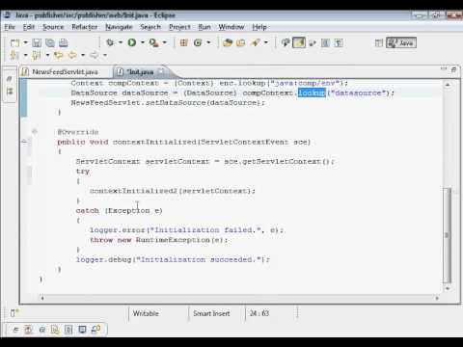Open the Next Annotation dropdown arrow
The height and width of the screenshot is (347, 463).
click(25, 55)
